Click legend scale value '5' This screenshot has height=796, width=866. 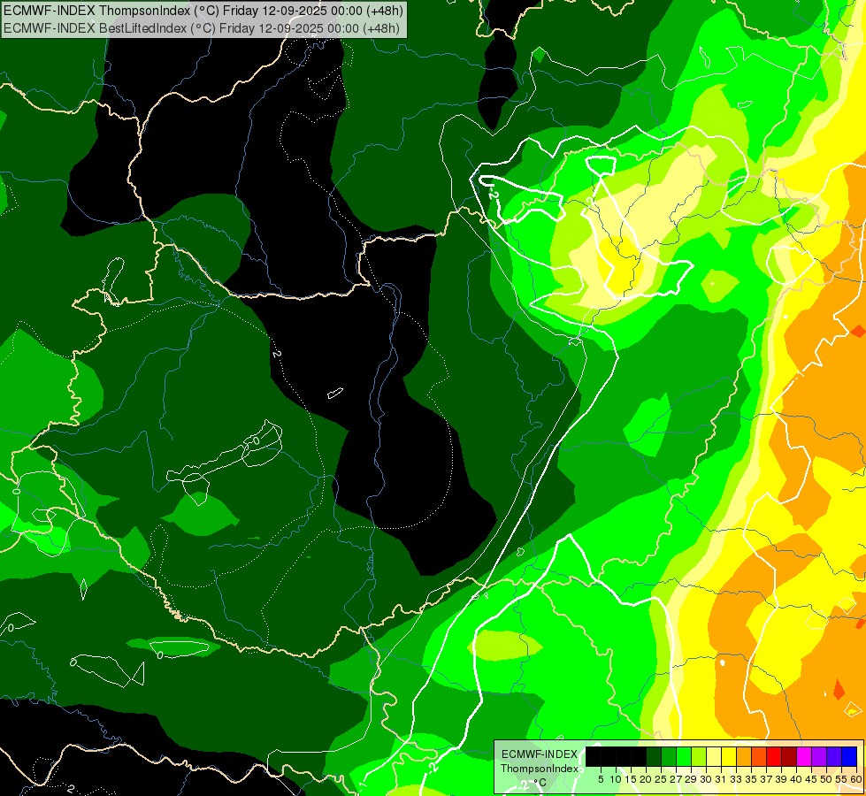coord(601,779)
